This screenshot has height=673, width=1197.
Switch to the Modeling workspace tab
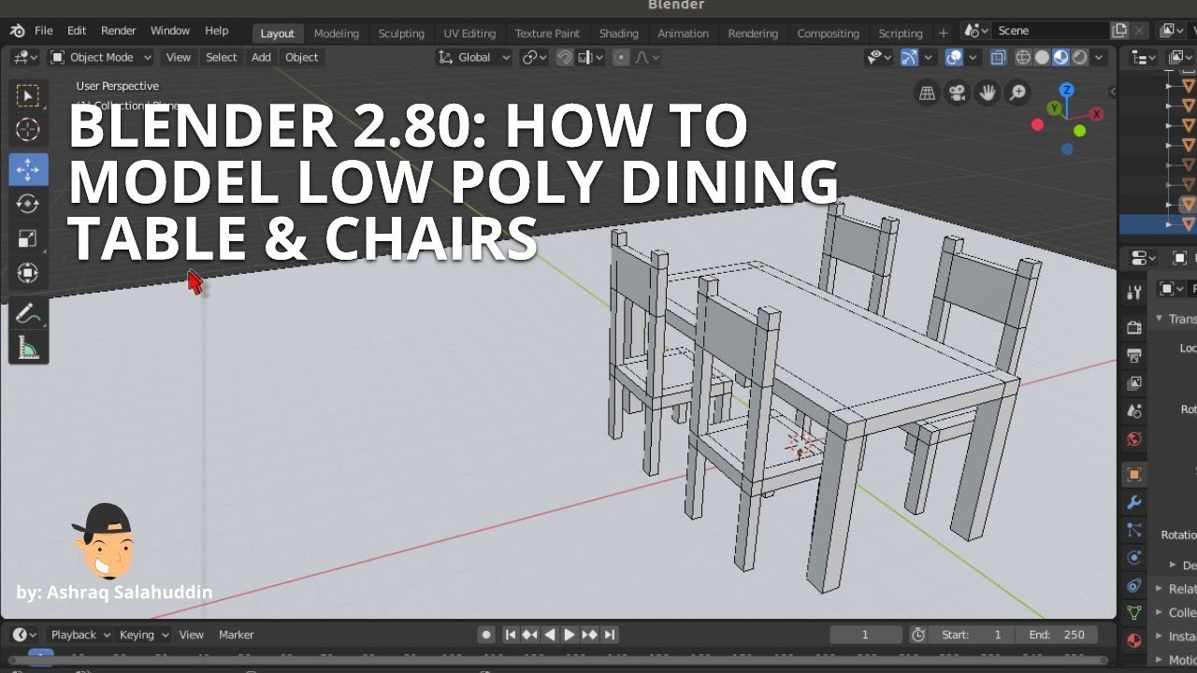pyautogui.click(x=336, y=33)
